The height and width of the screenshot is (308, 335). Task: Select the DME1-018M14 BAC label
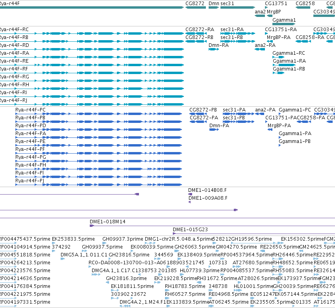107,222
